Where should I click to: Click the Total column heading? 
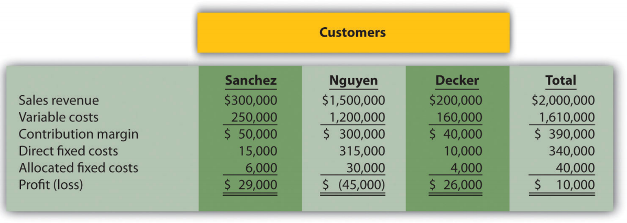pos(560,81)
